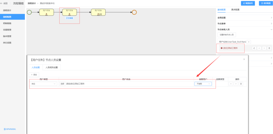
Task: Click the 设置所有节点人员 button
Action: pos(227,35)
